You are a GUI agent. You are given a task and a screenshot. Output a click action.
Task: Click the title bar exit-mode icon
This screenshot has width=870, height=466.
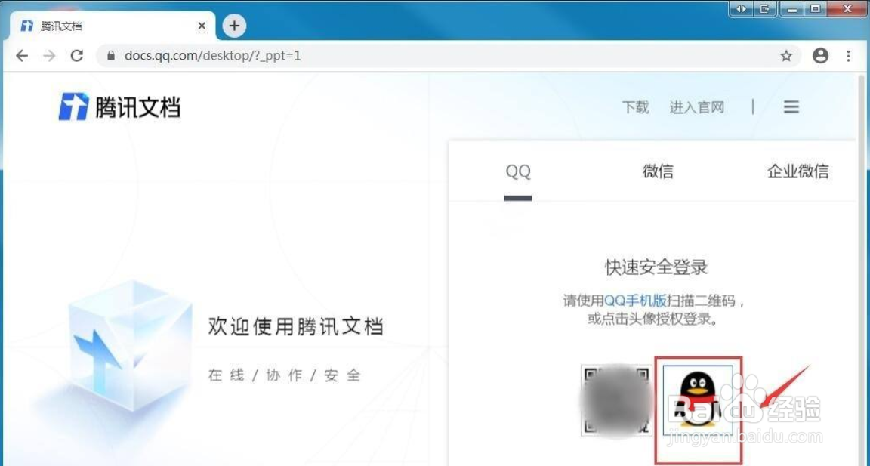coord(764,9)
